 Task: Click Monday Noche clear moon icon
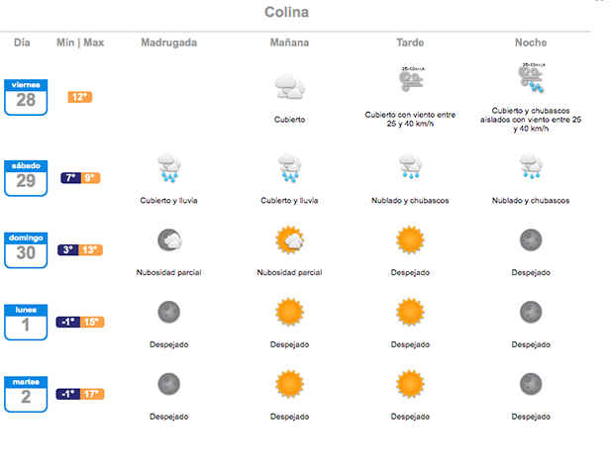click(x=531, y=312)
